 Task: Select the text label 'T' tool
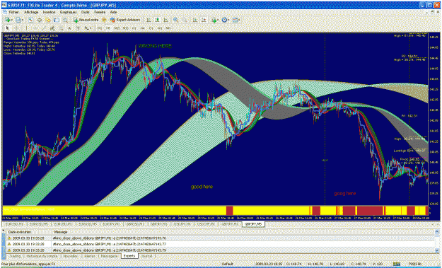(78, 28)
